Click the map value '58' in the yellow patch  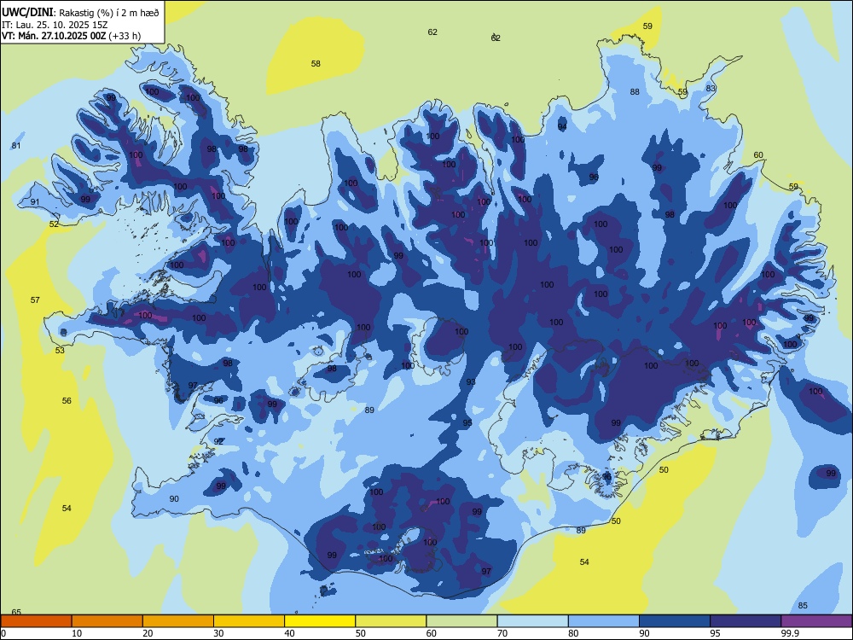(316, 64)
